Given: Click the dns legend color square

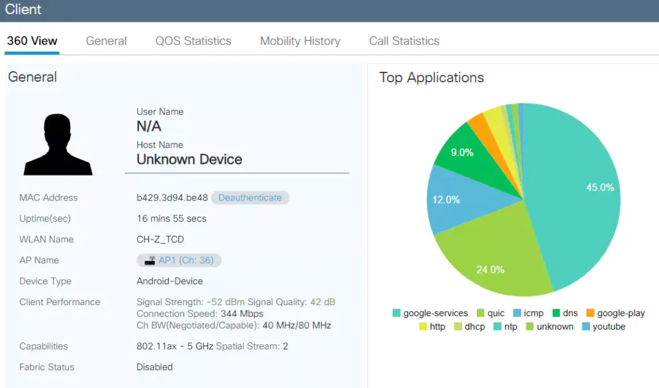Looking at the screenshot, I should (x=555, y=313).
